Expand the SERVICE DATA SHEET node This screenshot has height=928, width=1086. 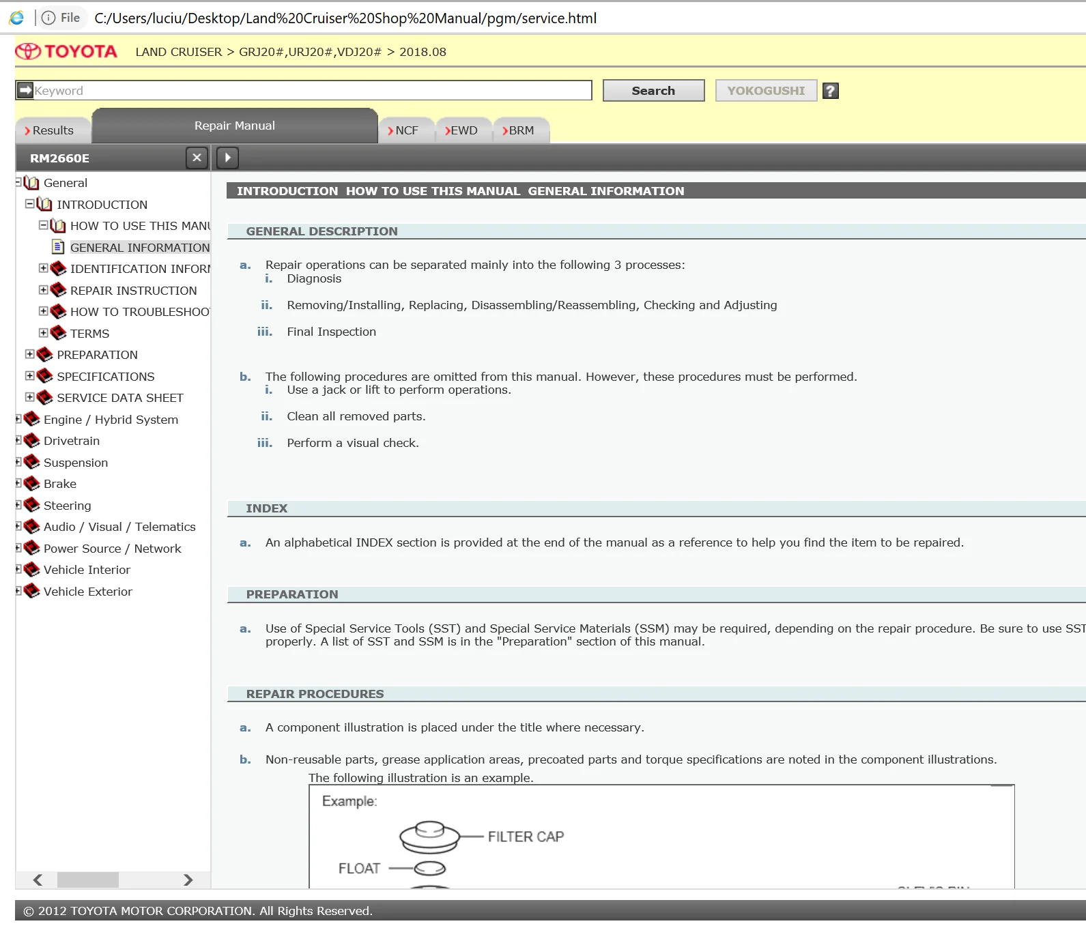click(30, 397)
